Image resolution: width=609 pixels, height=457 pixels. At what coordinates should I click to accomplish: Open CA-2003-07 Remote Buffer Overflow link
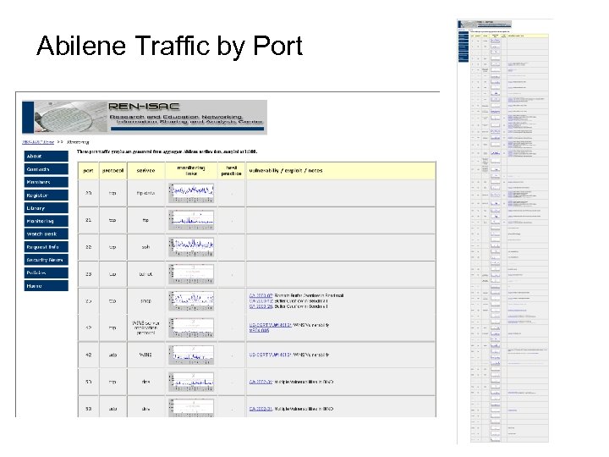coord(261,295)
